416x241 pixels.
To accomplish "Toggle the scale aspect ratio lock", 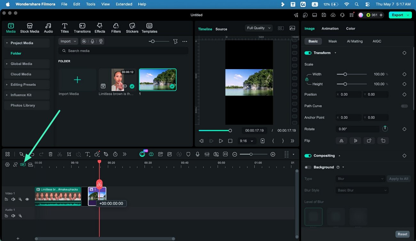I will [x=307, y=79].
